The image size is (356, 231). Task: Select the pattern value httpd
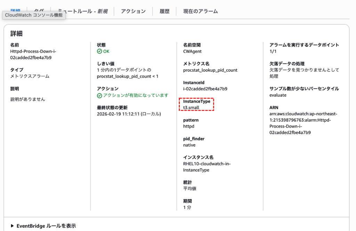pos(188,126)
